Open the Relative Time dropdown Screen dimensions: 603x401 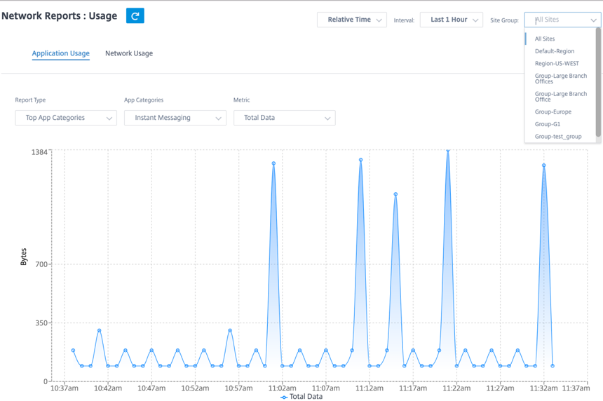[x=352, y=20]
